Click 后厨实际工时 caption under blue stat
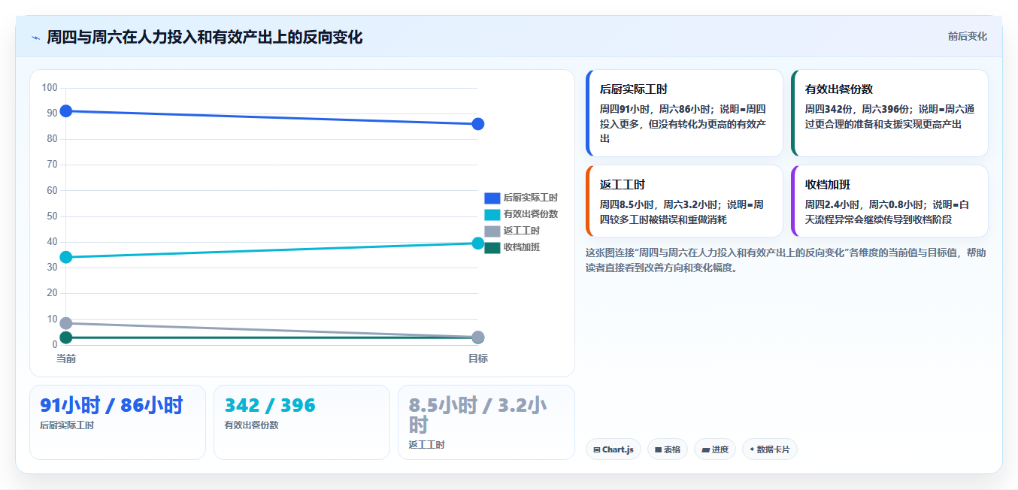The height and width of the screenshot is (490, 1018). pos(67,425)
